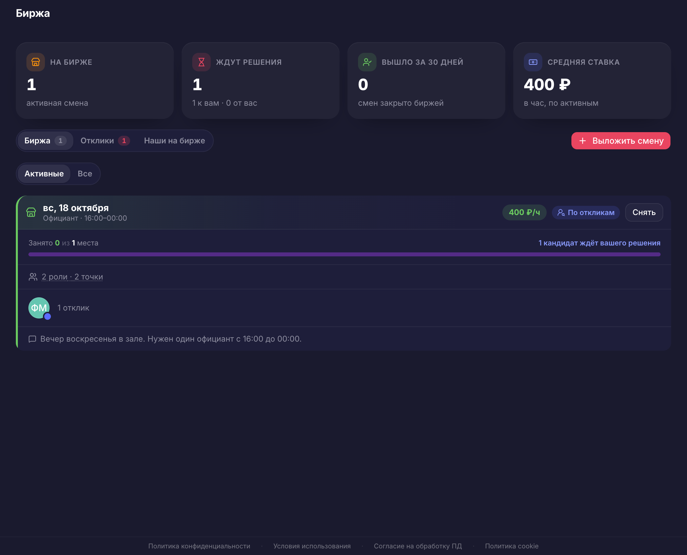This screenshot has height=555, width=687.
Task: Click the 1 к вам · 0 от вас text
Action: pos(225,103)
